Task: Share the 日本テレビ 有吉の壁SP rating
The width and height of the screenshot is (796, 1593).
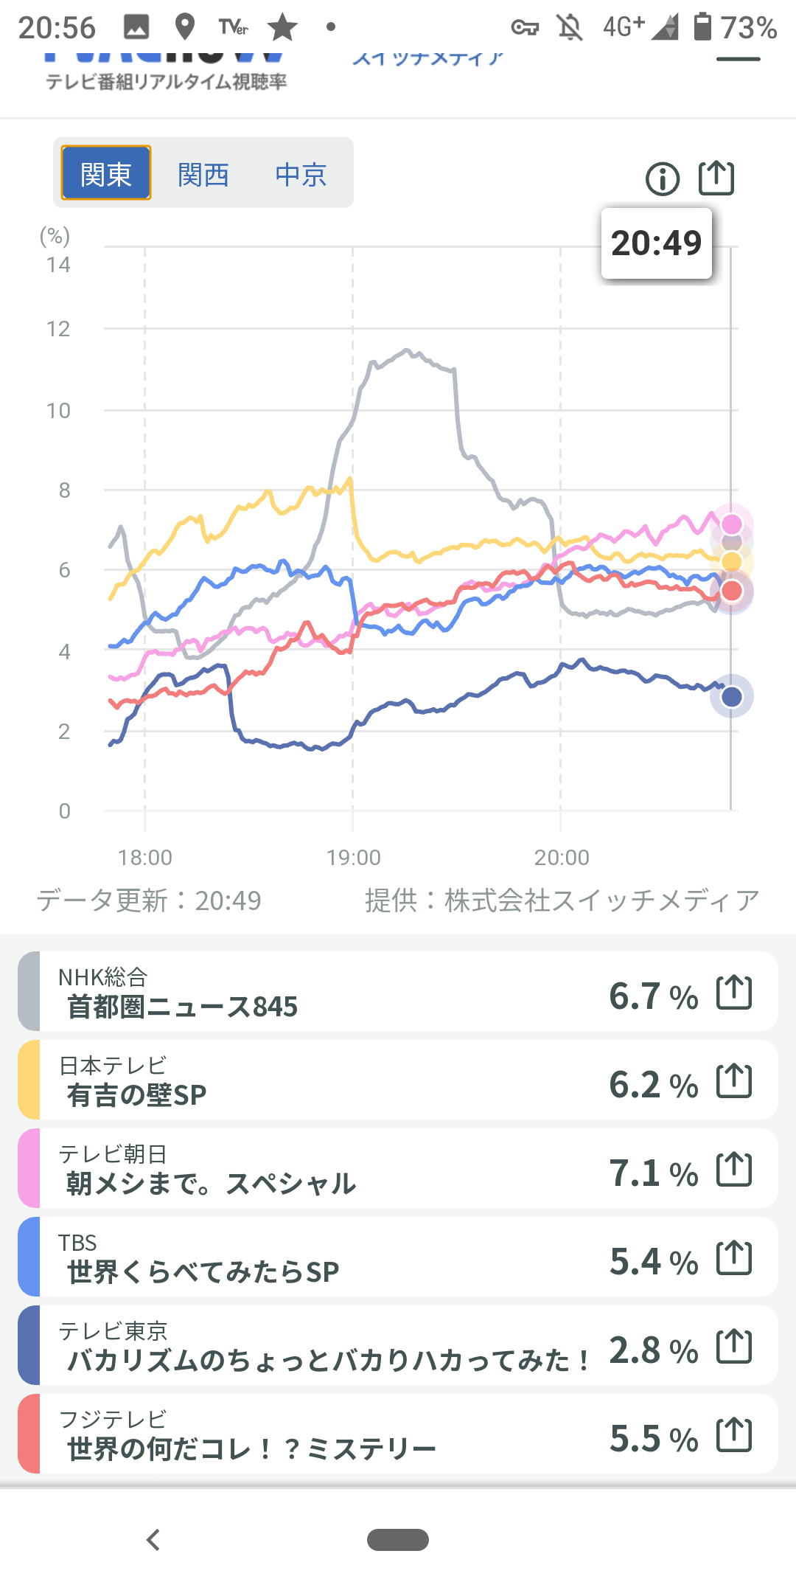Action: [x=734, y=1081]
